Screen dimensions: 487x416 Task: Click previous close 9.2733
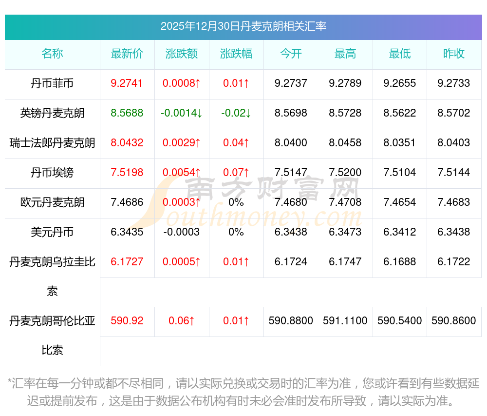click(454, 83)
